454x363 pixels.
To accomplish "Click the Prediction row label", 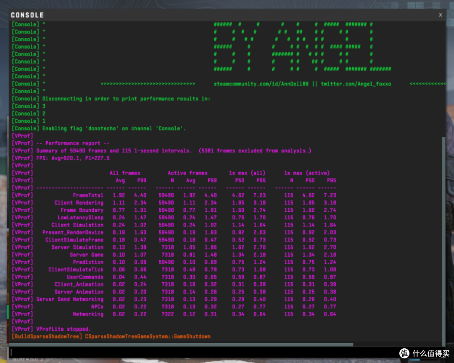I will [88, 262].
